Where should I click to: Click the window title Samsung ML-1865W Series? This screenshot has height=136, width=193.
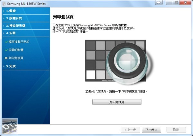click(26, 4)
